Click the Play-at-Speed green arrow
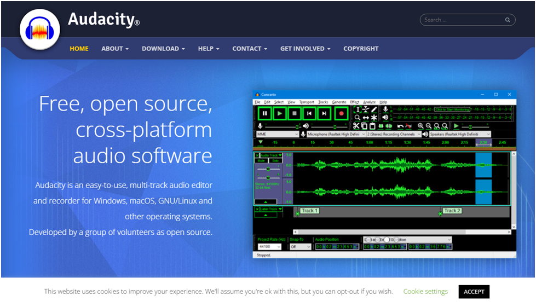This screenshot has width=536, height=307. click(x=456, y=126)
